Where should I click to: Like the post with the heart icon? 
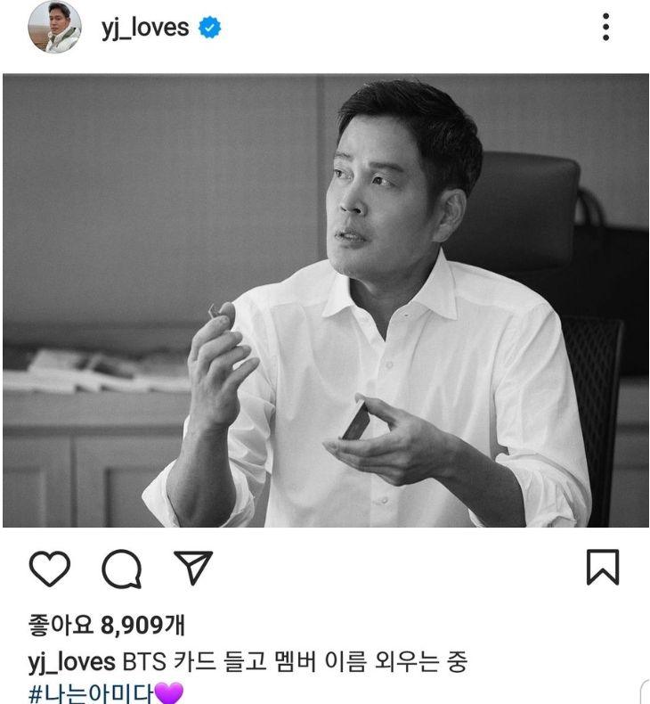[49, 568]
